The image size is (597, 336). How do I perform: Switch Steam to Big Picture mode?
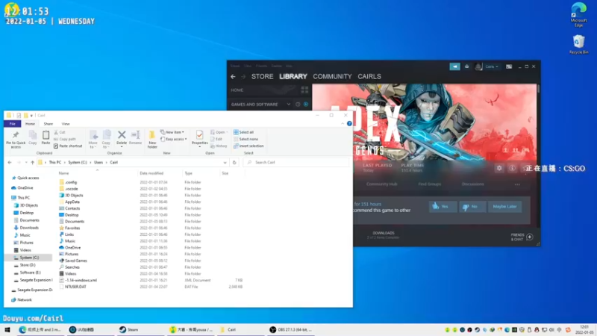(x=509, y=66)
